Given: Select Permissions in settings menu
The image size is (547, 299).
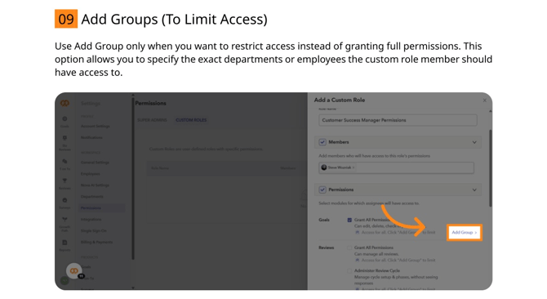Looking at the screenshot, I should [101, 208].
